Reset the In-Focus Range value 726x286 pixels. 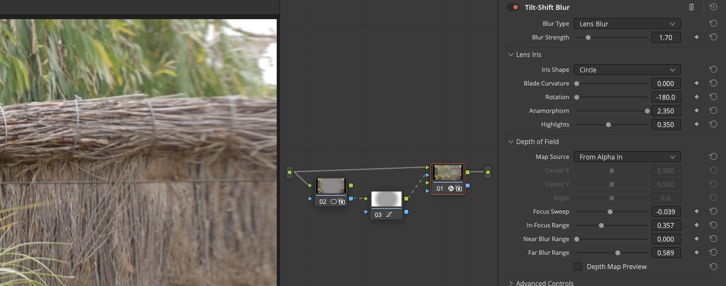(713, 225)
